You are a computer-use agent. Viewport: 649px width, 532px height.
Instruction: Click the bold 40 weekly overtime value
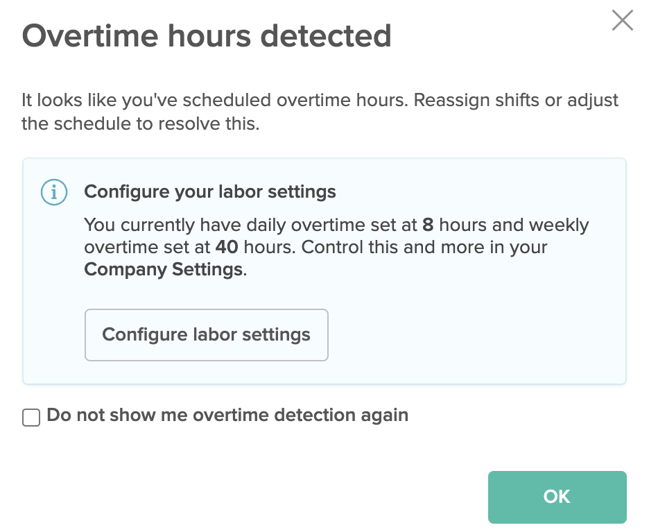[227, 247]
